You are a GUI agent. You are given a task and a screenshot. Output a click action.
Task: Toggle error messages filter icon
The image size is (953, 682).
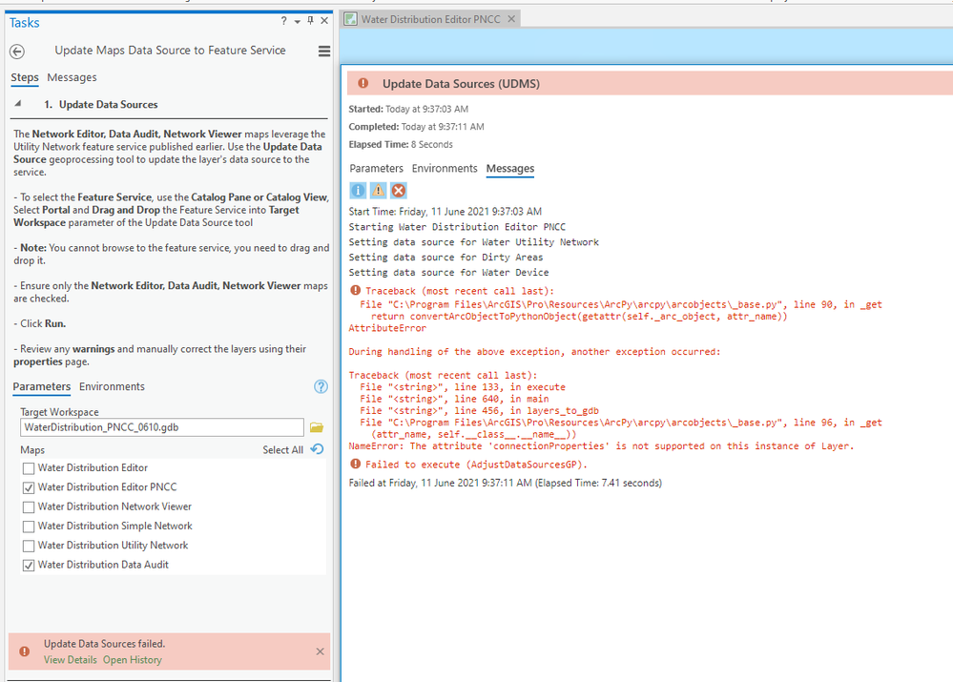398,191
